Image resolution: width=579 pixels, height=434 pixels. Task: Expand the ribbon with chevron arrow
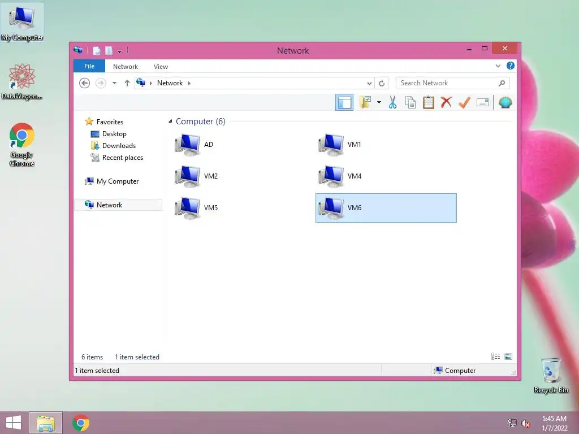tap(498, 66)
